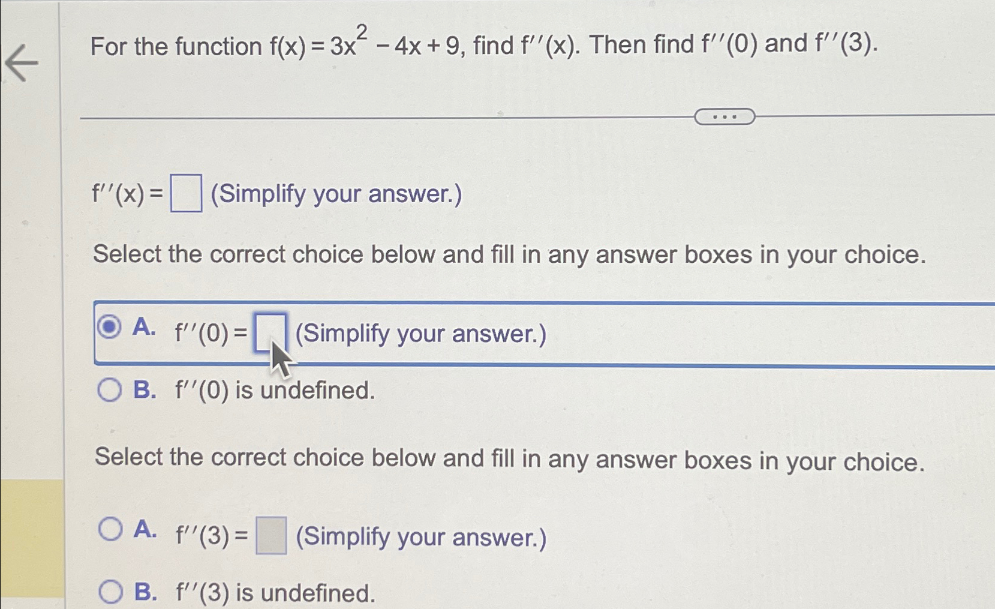Select choice A for f''(3)
995x609 pixels.
click(111, 529)
